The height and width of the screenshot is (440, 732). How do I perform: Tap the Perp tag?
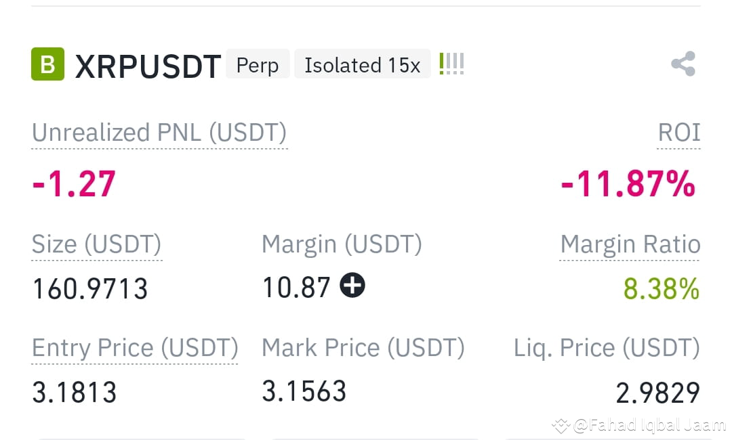pos(258,64)
